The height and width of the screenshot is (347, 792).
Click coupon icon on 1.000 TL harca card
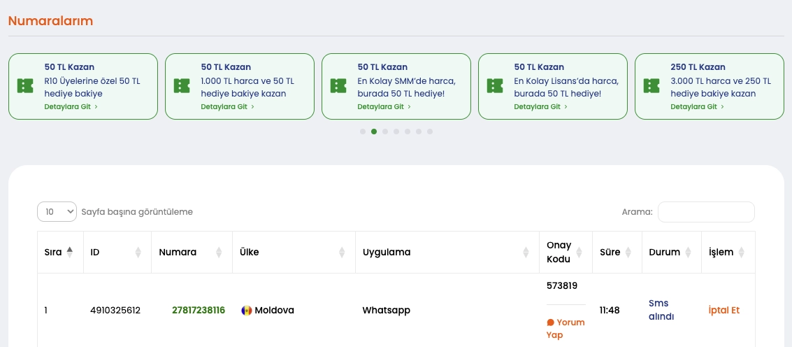tap(182, 86)
